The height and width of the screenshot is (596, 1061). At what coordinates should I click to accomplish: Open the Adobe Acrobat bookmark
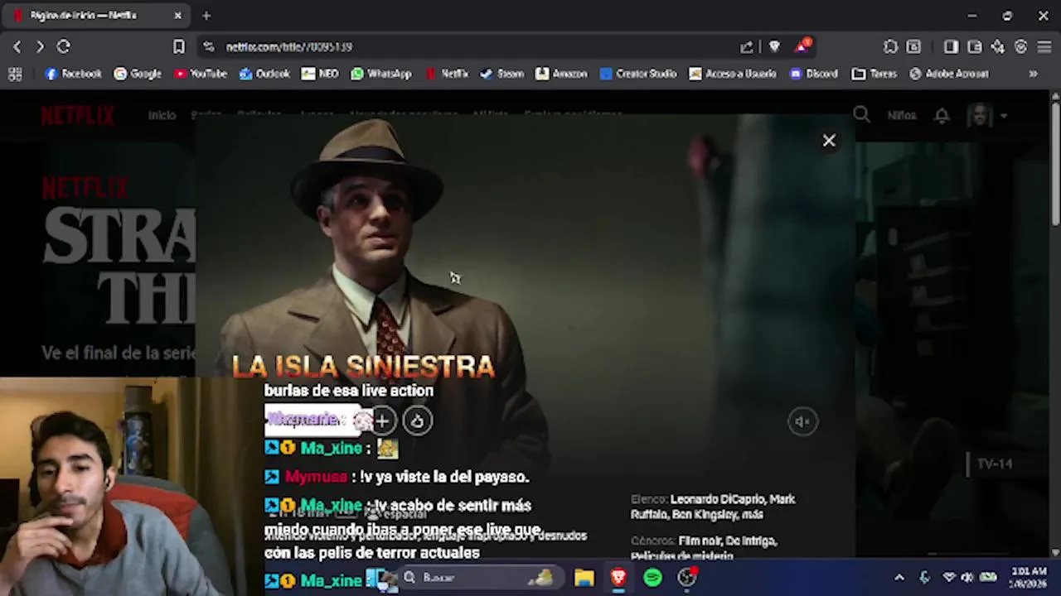click(949, 74)
